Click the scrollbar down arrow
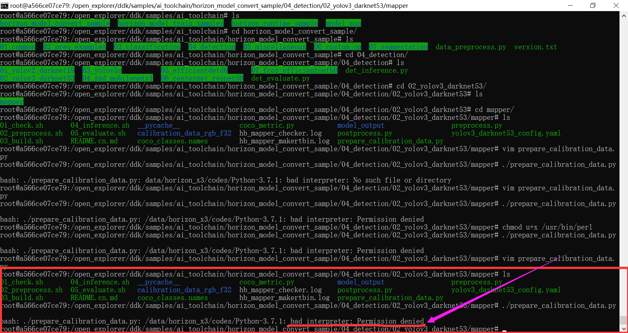 tap(624, 329)
